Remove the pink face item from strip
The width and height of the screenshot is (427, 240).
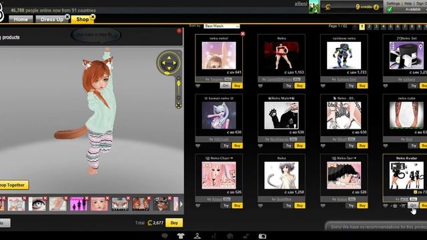[x=107, y=199]
